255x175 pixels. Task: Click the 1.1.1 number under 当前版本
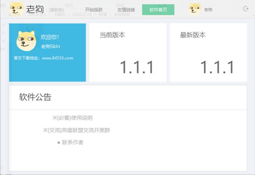(x=136, y=67)
